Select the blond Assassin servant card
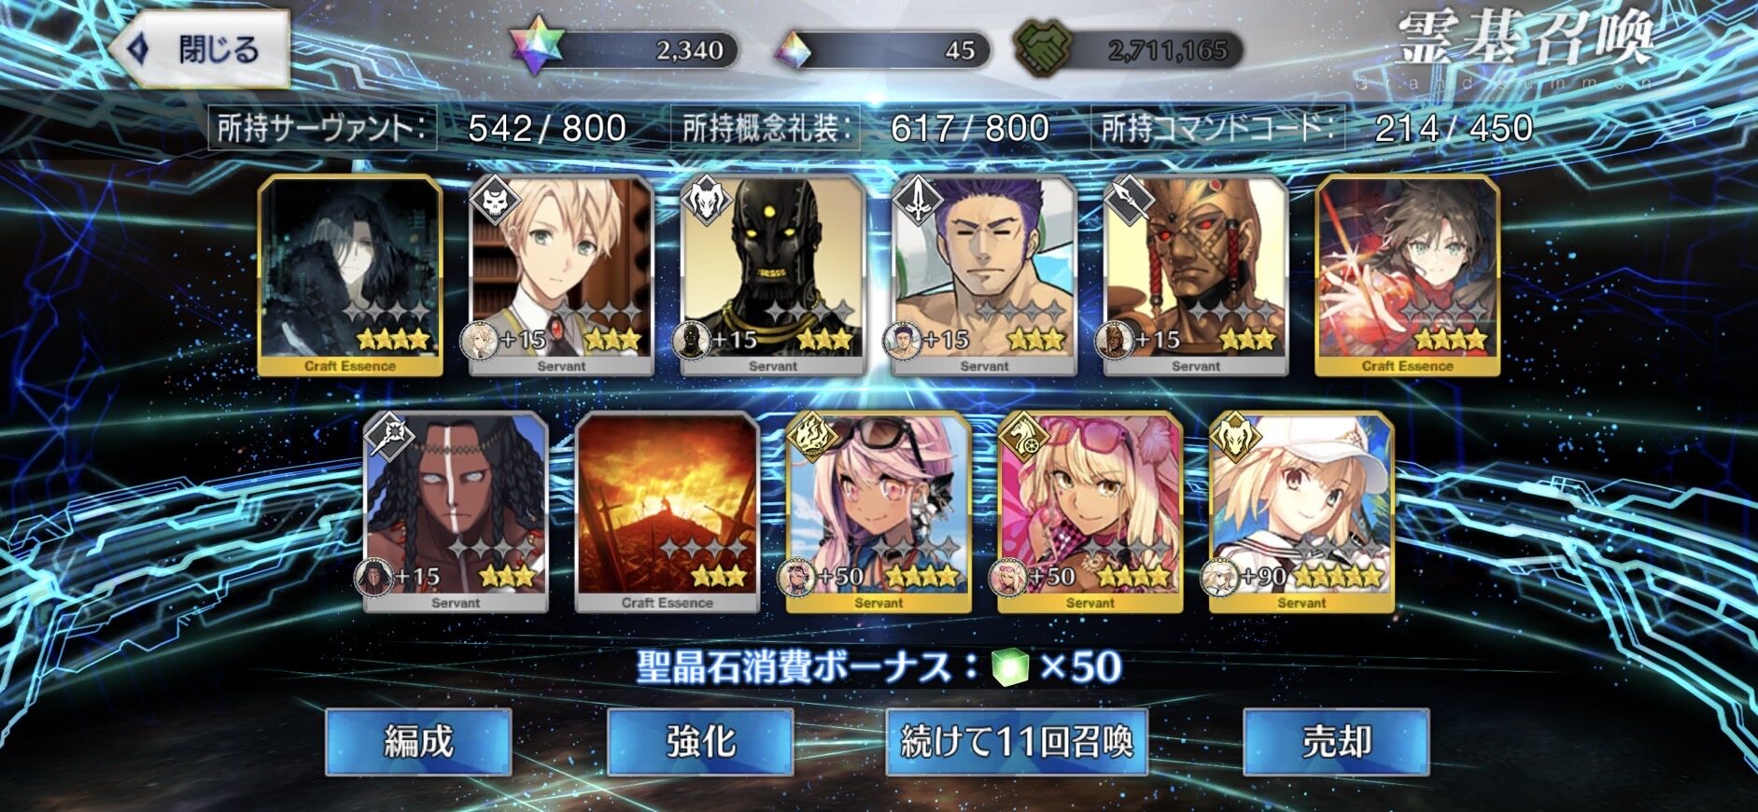Image resolution: width=1758 pixels, height=812 pixels. click(x=561, y=276)
